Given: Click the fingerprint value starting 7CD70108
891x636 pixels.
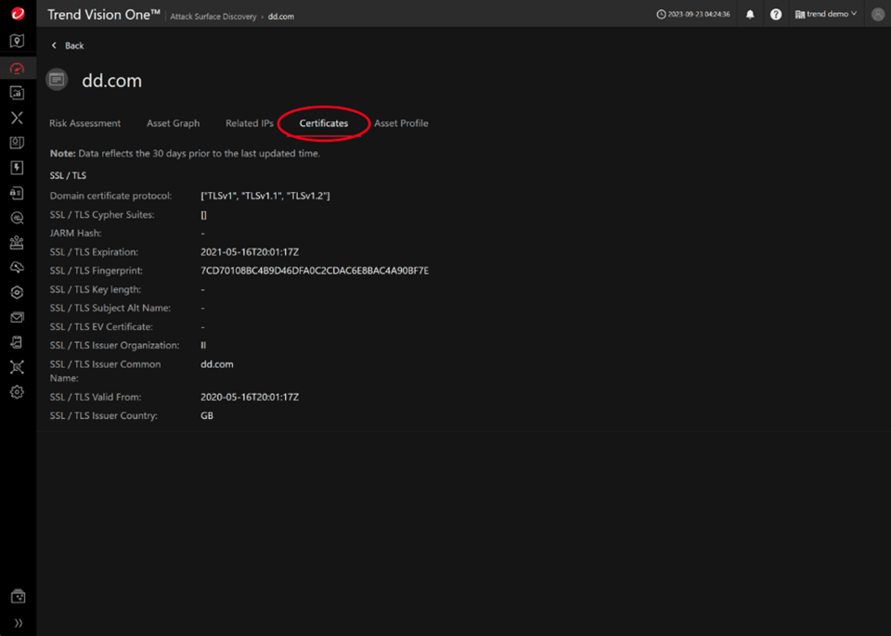Looking at the screenshot, I should click(x=315, y=271).
